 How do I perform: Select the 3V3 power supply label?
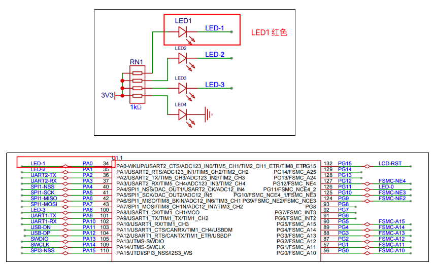pos(108,95)
